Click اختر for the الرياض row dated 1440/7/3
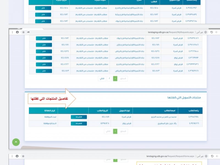The height and width of the screenshot is (165, 220). click(x=44, y=71)
